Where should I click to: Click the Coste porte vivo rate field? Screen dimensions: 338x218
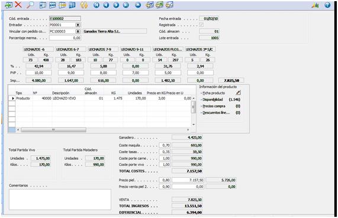pyautogui.click(x=165, y=165)
